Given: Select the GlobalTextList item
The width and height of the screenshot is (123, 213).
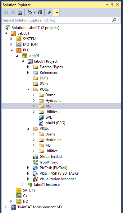Looking at the screenshot, I should pos(48,157).
